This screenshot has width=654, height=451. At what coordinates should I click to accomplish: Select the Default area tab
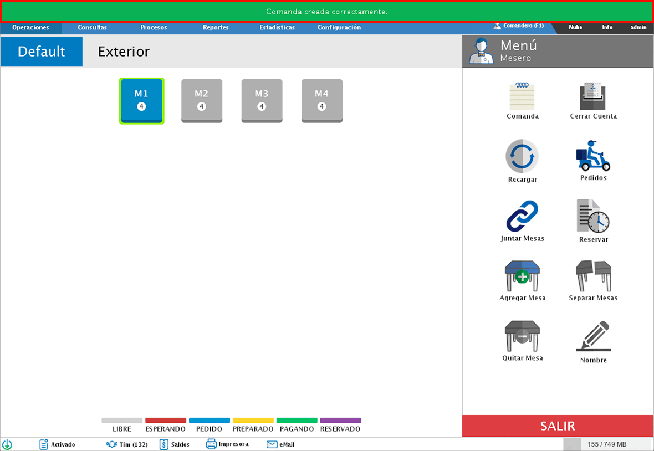[42, 52]
